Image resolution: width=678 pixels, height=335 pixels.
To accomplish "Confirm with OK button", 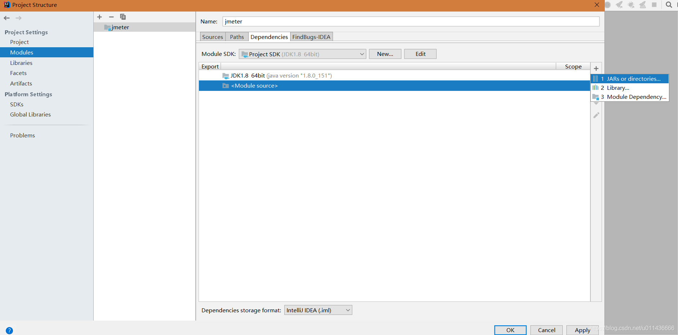I will 510,330.
